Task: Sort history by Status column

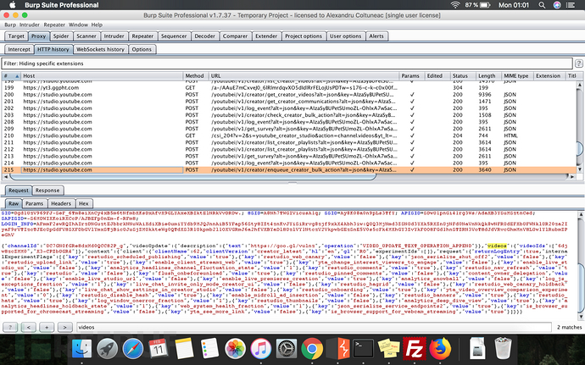Action: 462,75
